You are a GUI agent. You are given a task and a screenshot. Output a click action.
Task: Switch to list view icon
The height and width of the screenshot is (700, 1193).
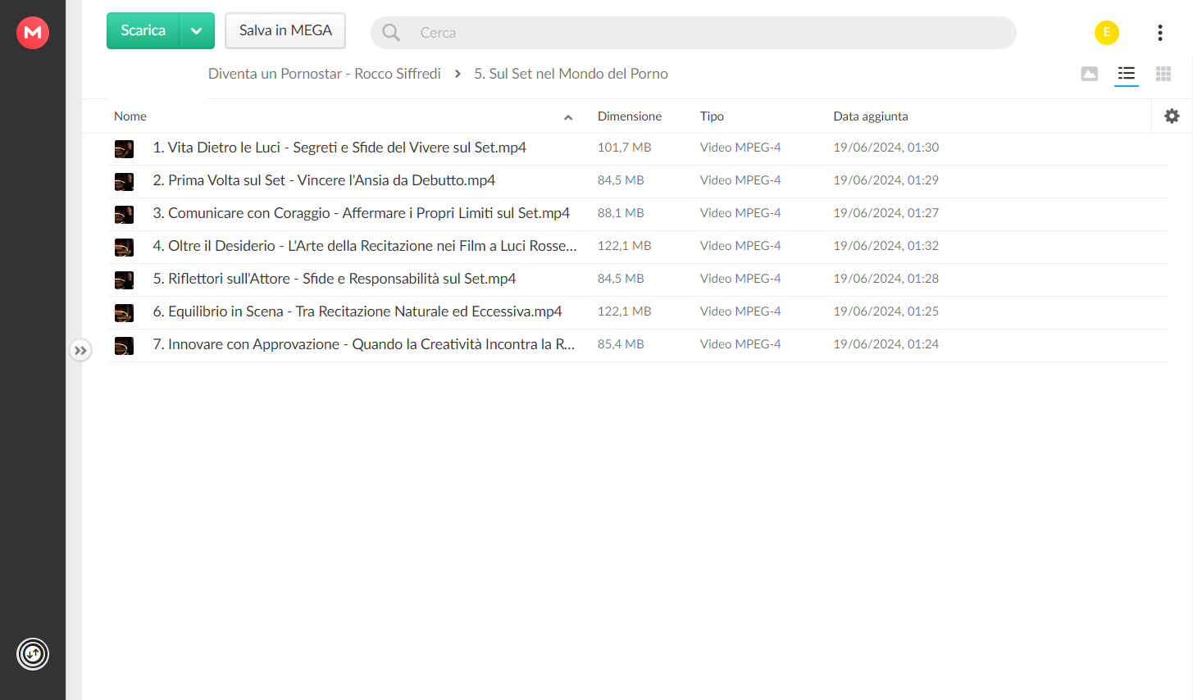(x=1127, y=74)
